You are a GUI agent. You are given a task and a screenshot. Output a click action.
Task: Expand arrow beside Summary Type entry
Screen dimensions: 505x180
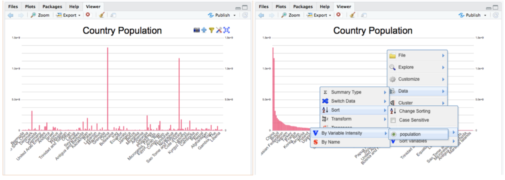[385, 92]
